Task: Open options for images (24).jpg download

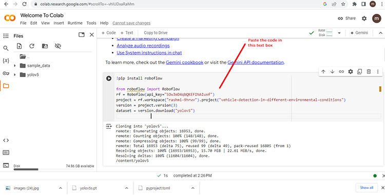Action: coord(61,188)
